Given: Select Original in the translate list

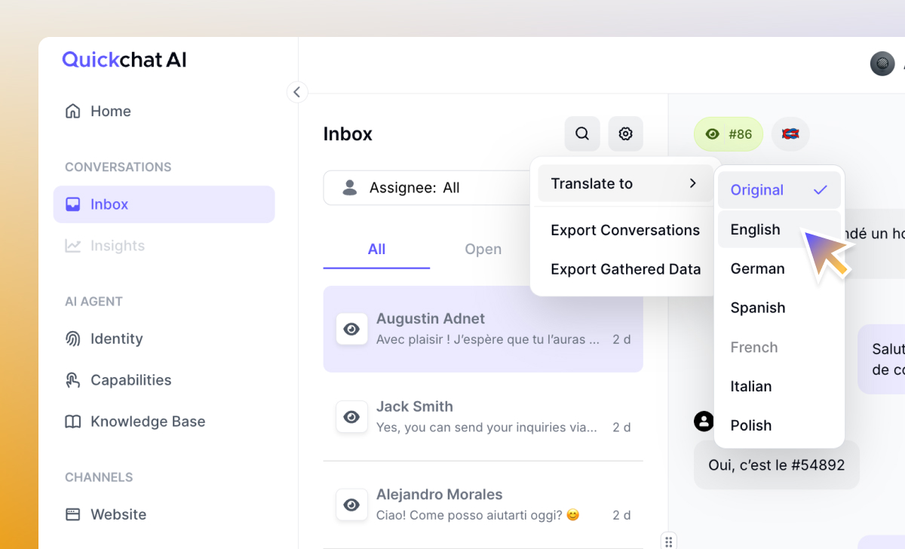Looking at the screenshot, I should point(779,190).
